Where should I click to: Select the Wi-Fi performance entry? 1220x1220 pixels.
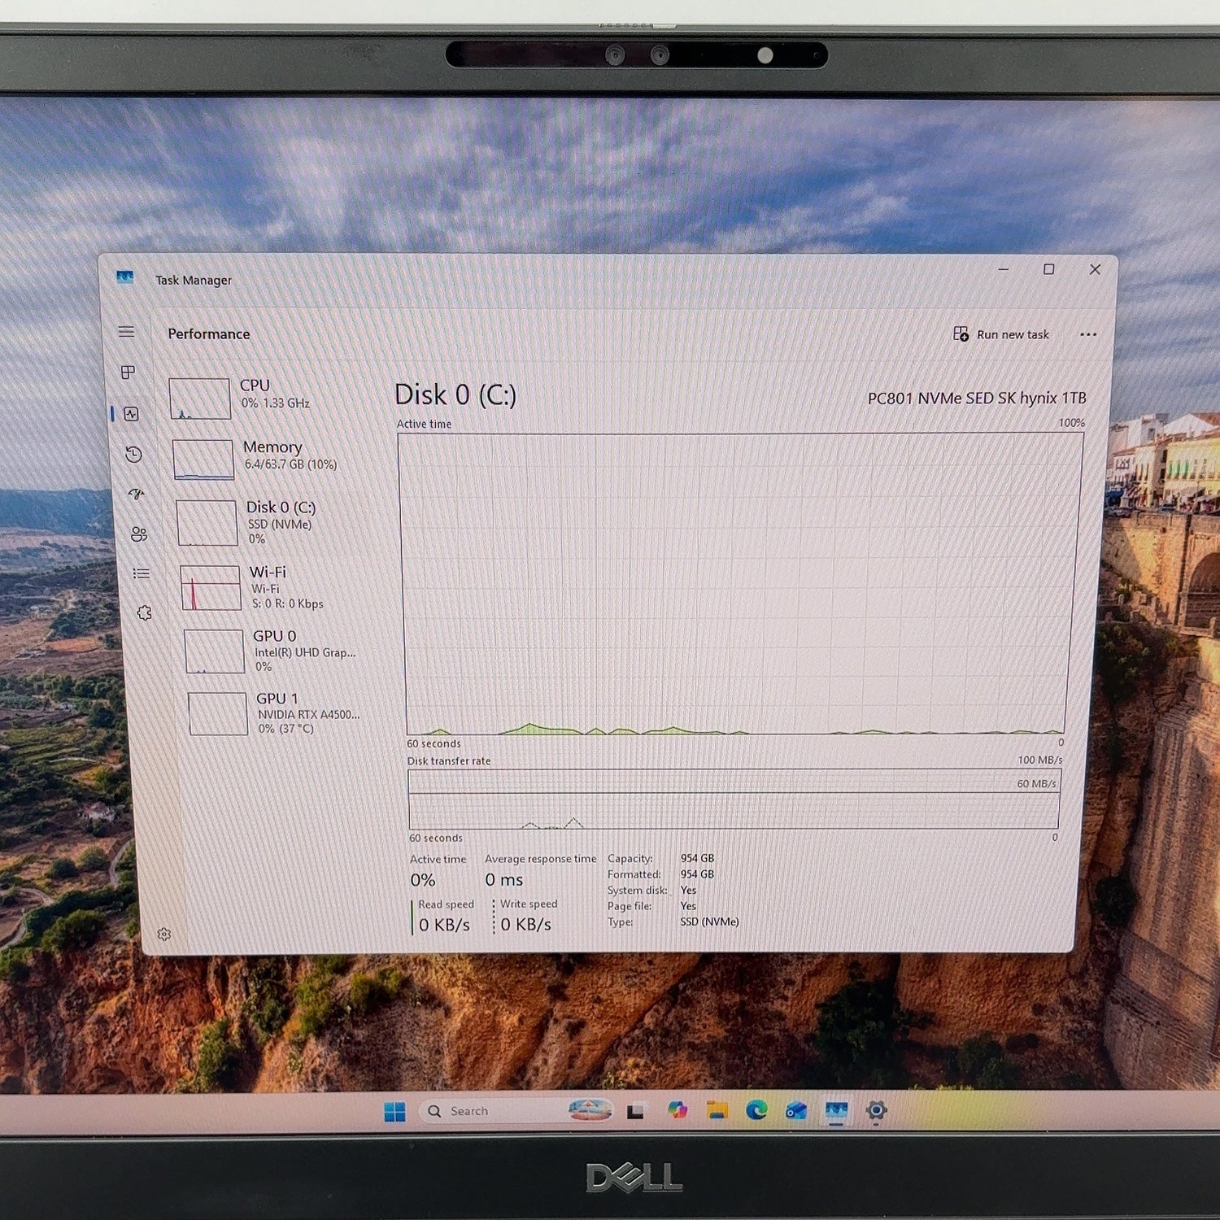273,587
